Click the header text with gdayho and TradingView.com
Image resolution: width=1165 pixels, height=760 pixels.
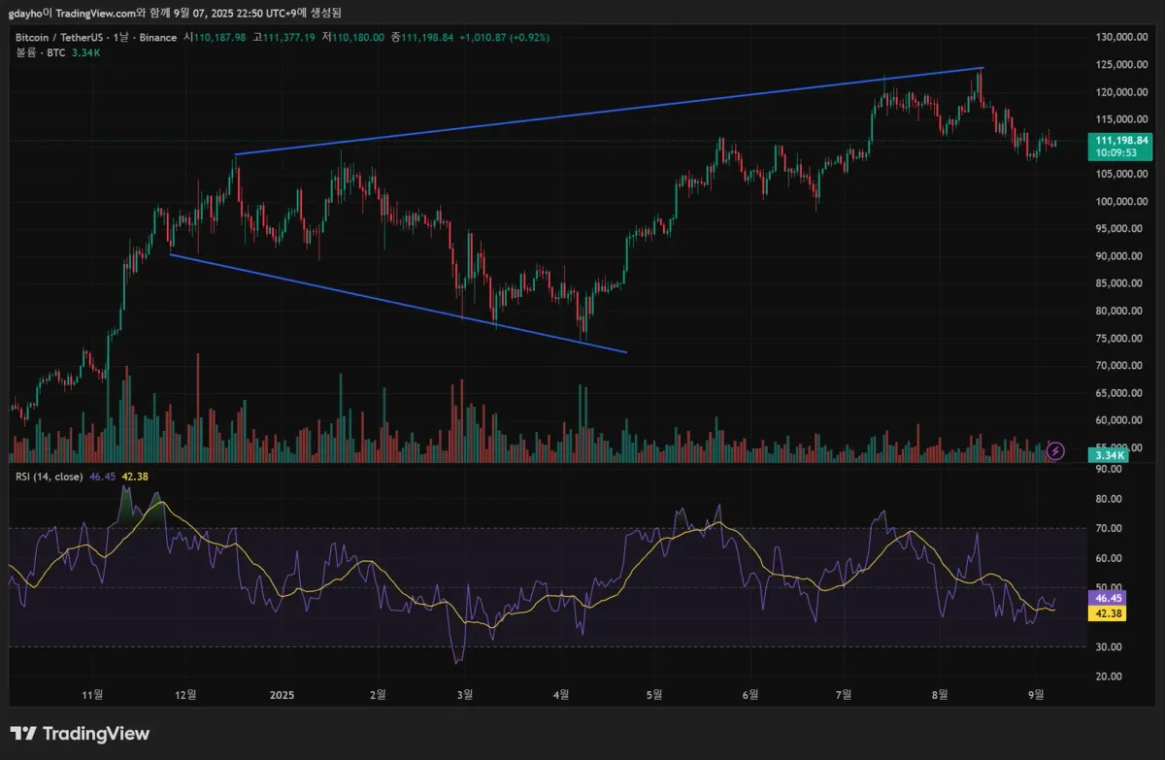point(174,13)
